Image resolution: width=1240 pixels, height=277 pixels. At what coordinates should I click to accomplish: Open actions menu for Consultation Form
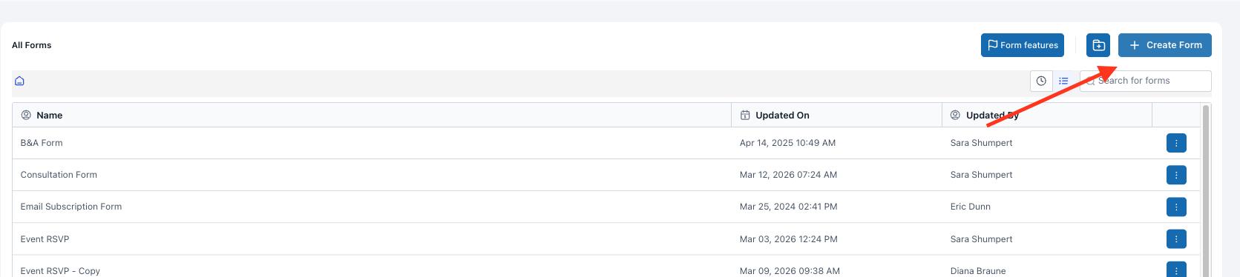click(1176, 175)
